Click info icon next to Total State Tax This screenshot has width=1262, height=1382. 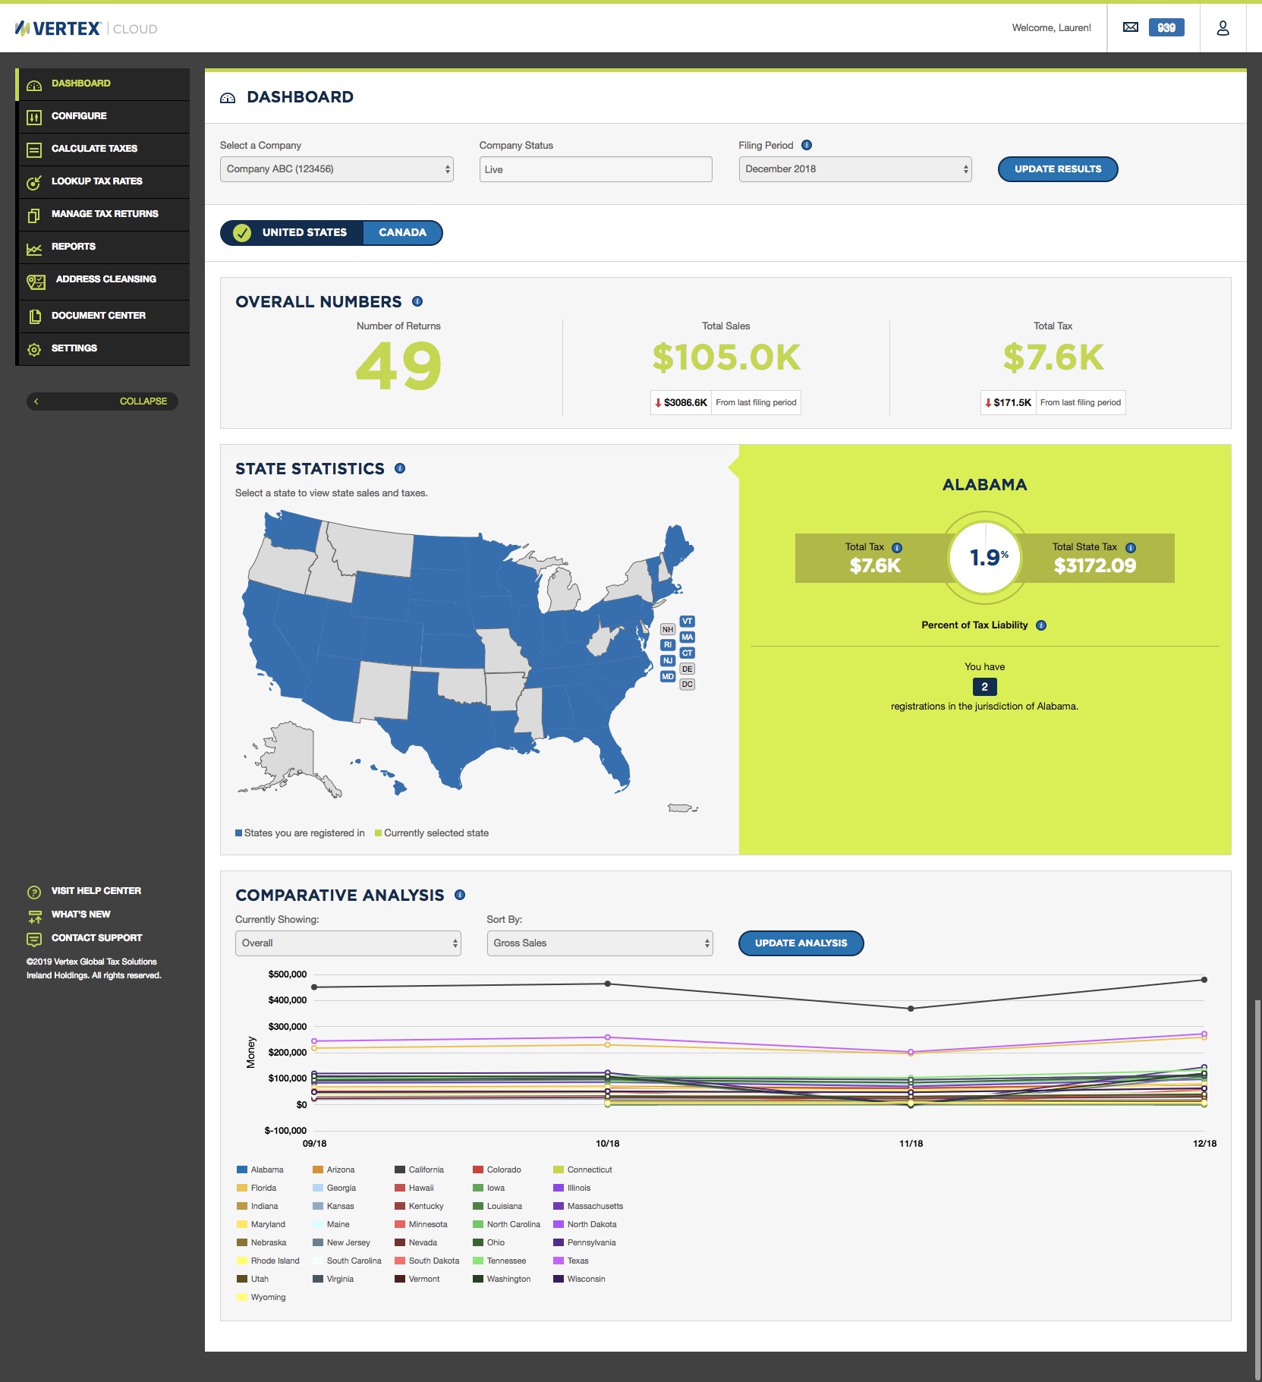click(x=1131, y=547)
